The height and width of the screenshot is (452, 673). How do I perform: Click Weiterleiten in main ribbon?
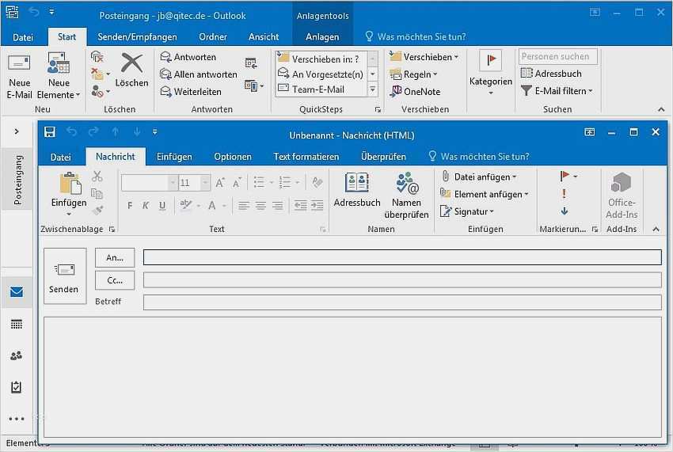pos(191,92)
